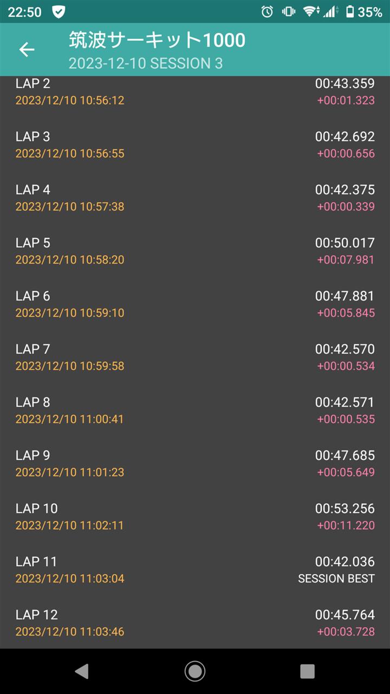Tap the vibrate mode status icon
390x694 pixels.
[x=289, y=11]
